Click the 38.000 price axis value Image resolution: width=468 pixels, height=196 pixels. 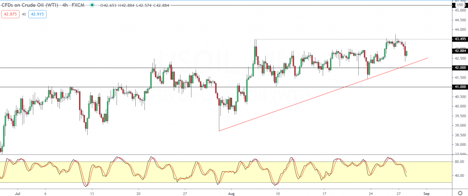coord(460,144)
